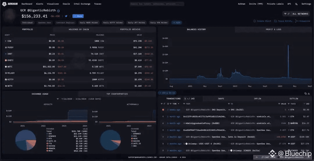Go to next transactions page arrow
The image size is (314, 161).
[x=188, y=98]
